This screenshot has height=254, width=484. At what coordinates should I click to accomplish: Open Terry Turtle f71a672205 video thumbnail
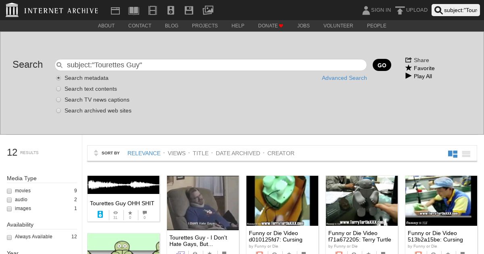(x=362, y=201)
